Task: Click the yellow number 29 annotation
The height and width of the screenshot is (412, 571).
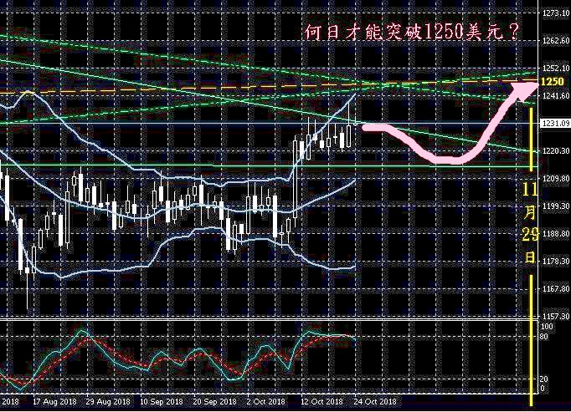Action: pyautogui.click(x=531, y=235)
